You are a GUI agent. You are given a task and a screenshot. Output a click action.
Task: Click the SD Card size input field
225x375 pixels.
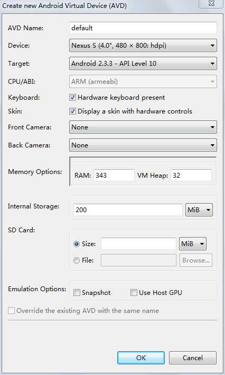138,244
